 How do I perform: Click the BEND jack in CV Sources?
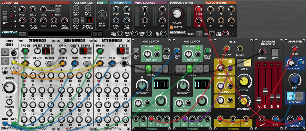click(54, 21)
